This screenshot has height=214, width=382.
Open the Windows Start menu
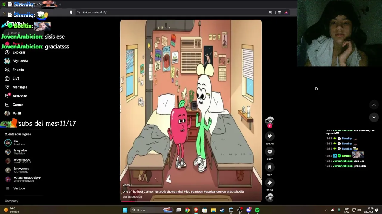[125, 210]
